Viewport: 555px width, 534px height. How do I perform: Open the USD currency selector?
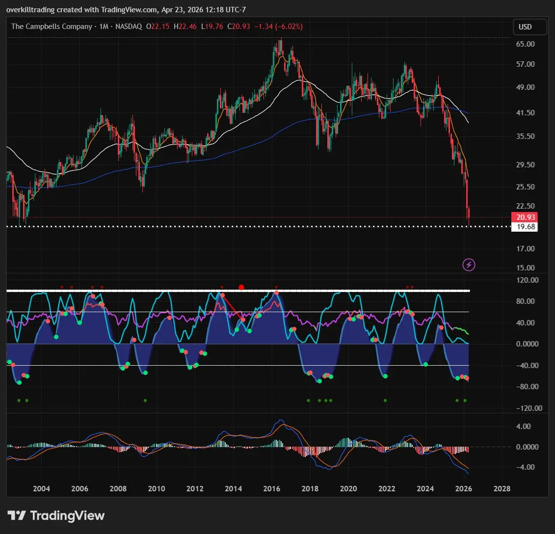coord(529,27)
